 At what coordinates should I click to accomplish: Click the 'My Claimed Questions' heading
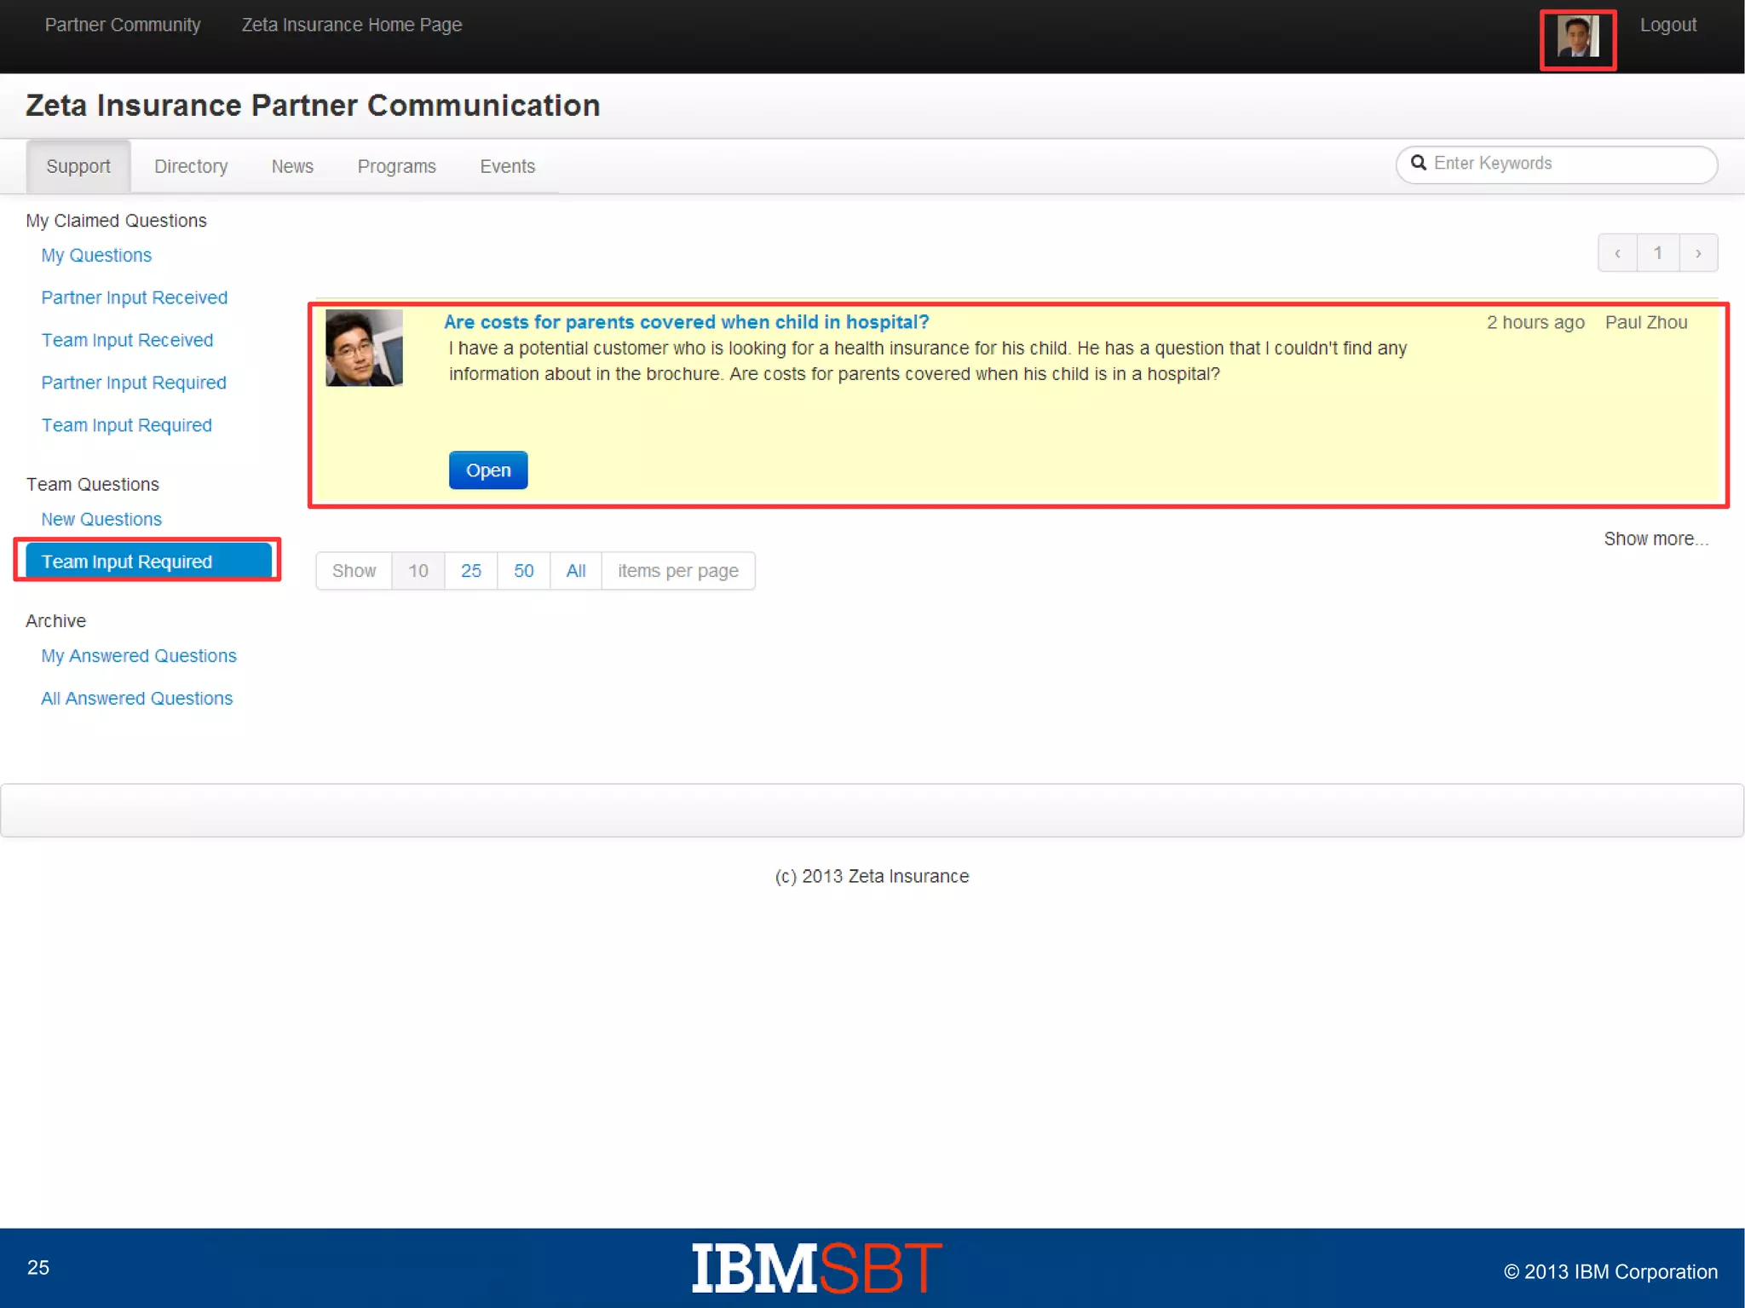pos(116,221)
